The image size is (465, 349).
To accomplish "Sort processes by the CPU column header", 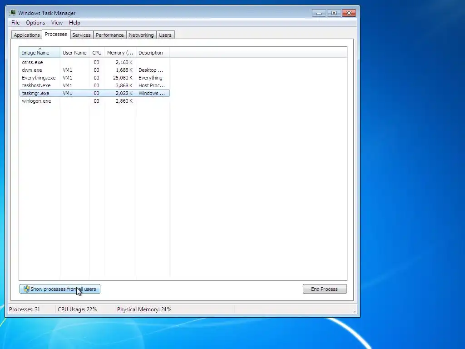I will point(97,53).
